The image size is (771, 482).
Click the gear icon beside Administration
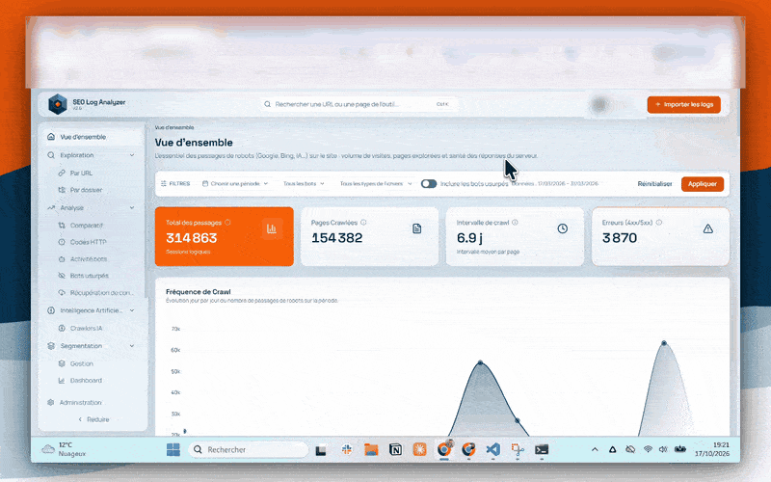(x=51, y=402)
